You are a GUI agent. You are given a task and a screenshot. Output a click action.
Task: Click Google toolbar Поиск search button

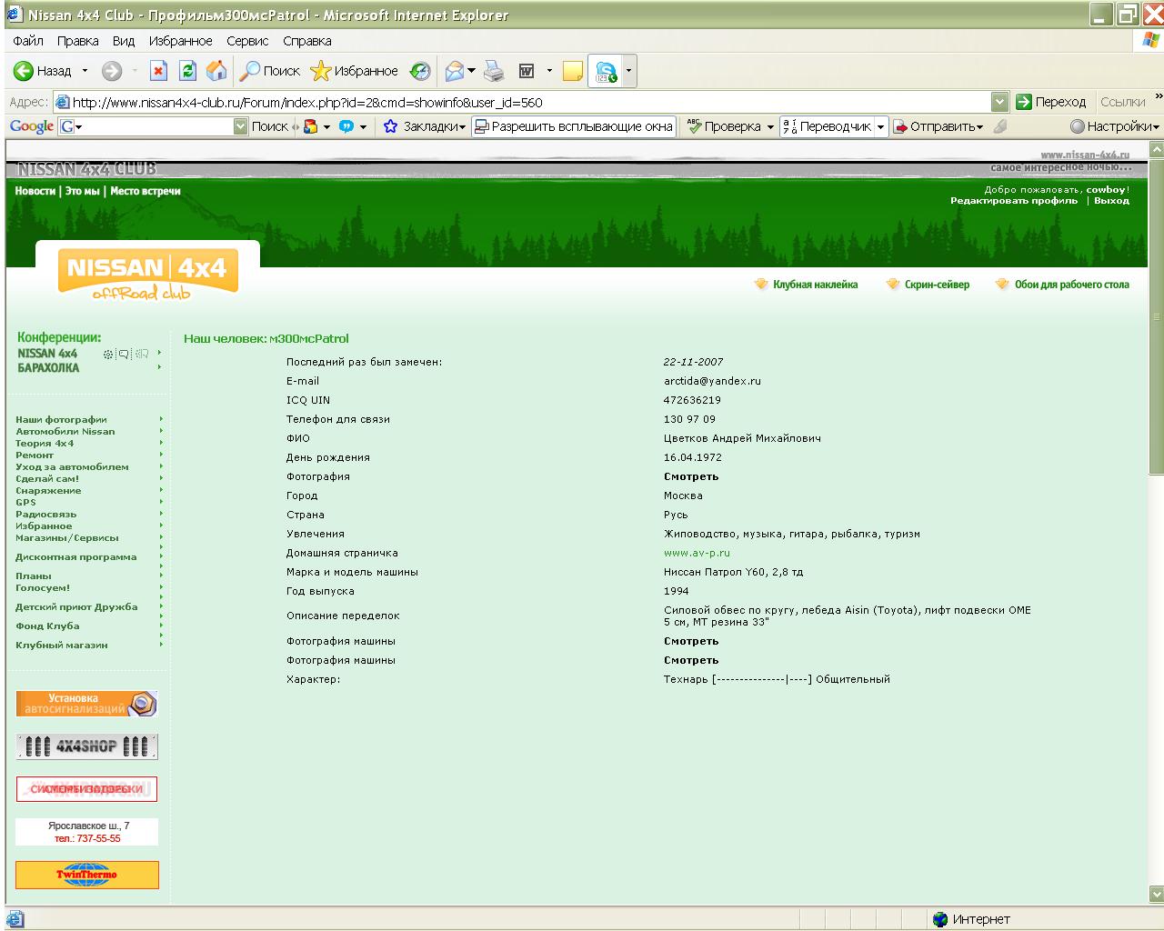coord(269,126)
